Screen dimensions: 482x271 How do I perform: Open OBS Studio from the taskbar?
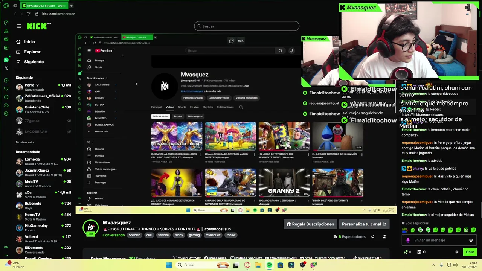click(x=302, y=265)
